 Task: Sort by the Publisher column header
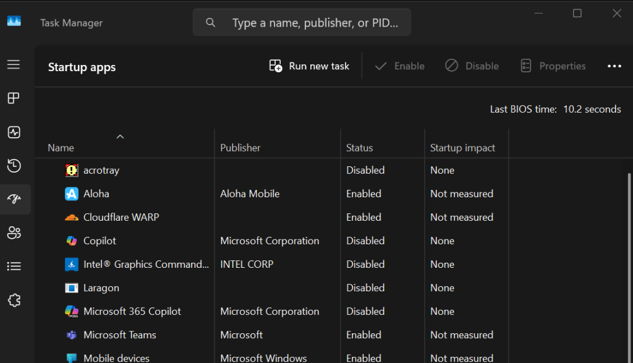[x=240, y=148]
